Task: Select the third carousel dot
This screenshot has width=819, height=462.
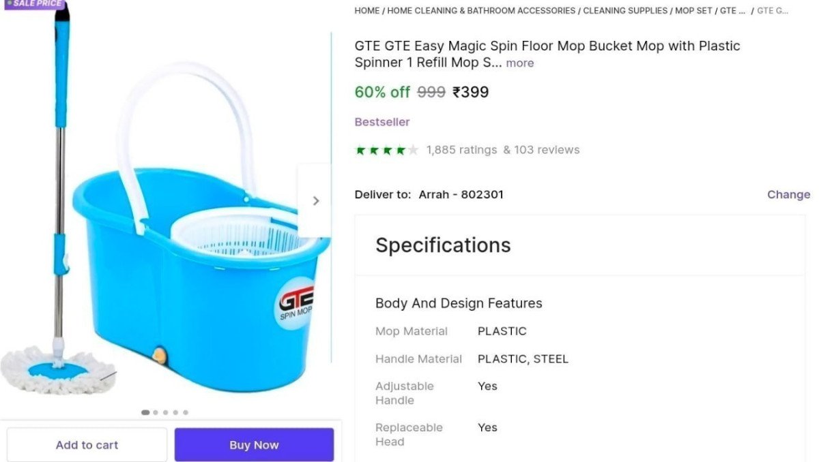Action: pyautogui.click(x=165, y=412)
